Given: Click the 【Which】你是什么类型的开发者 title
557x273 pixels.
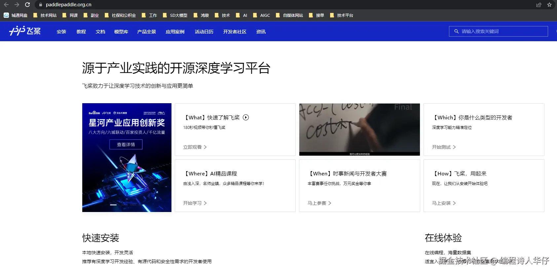Looking at the screenshot, I should 472,117.
